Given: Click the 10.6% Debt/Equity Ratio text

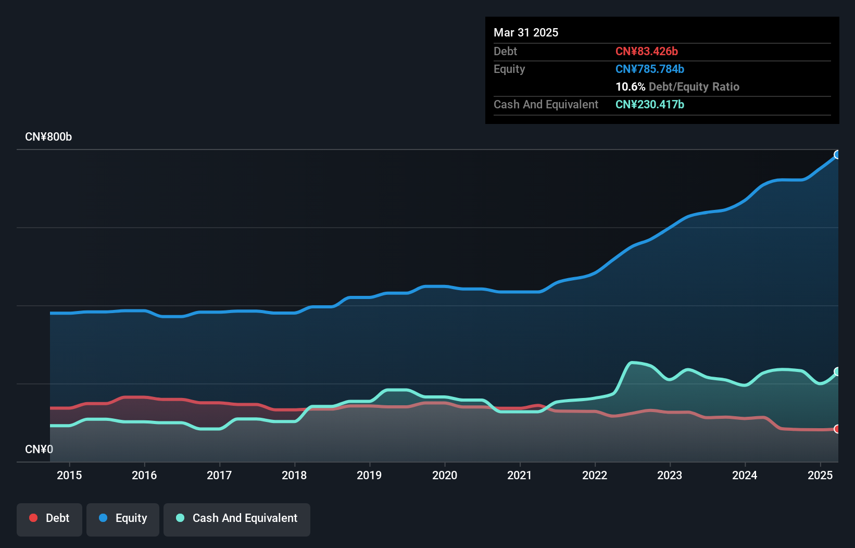Looking at the screenshot, I should pyautogui.click(x=677, y=87).
